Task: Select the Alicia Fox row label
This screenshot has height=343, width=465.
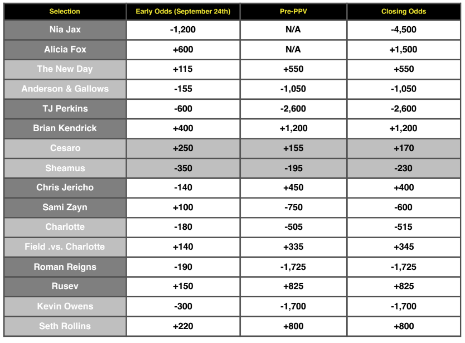Action: (65, 50)
